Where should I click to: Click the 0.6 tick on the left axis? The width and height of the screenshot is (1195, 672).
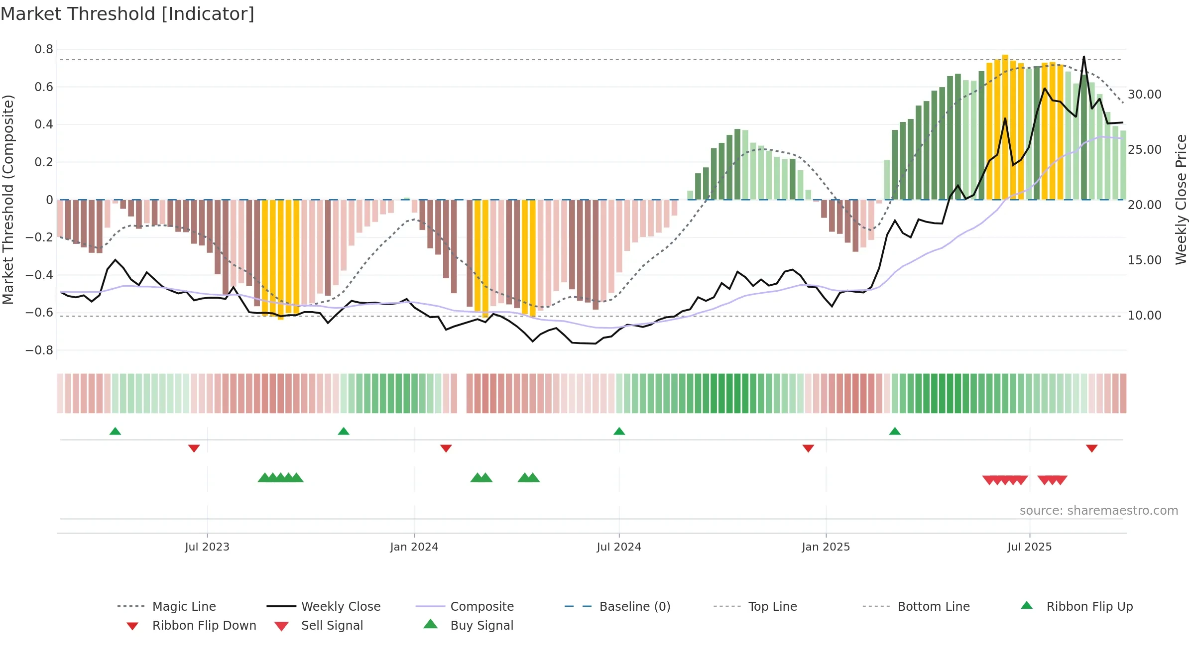pos(44,87)
